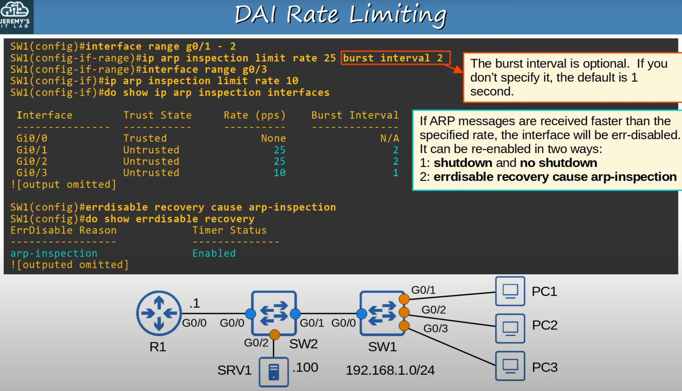Click orange port dot at SW2 G0/2
The width and height of the screenshot is (682, 391).
pyautogui.click(x=275, y=334)
